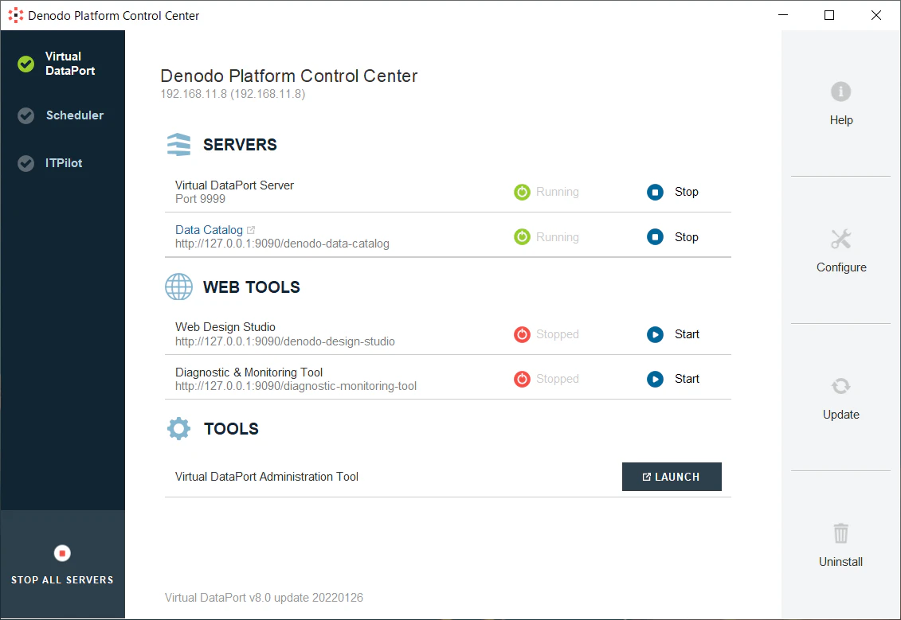Viewport: 901px width, 620px height.
Task: Click the Running status indicator of Data Catalog
Action: click(546, 237)
